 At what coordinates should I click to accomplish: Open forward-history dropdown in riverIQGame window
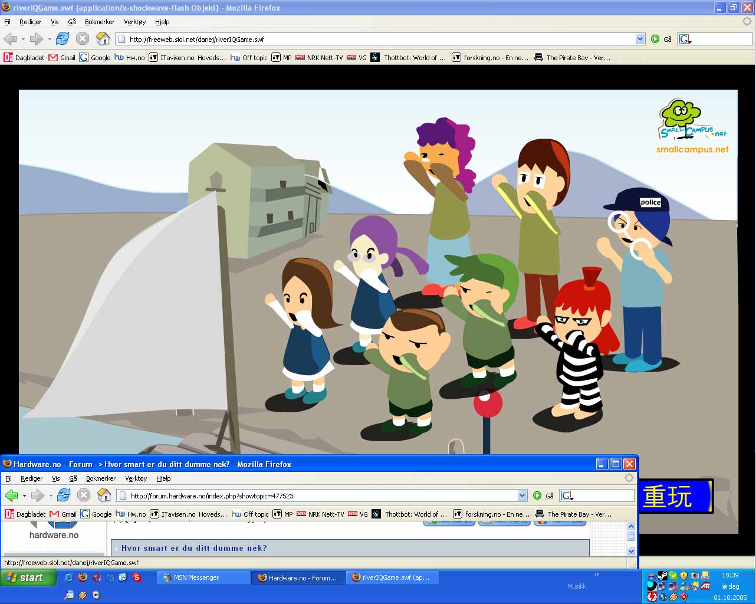(x=50, y=40)
